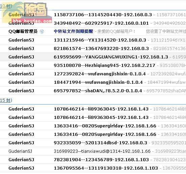Select GuderianSJ sender of 316989223 email
The image size is (186, 174).
20,151
